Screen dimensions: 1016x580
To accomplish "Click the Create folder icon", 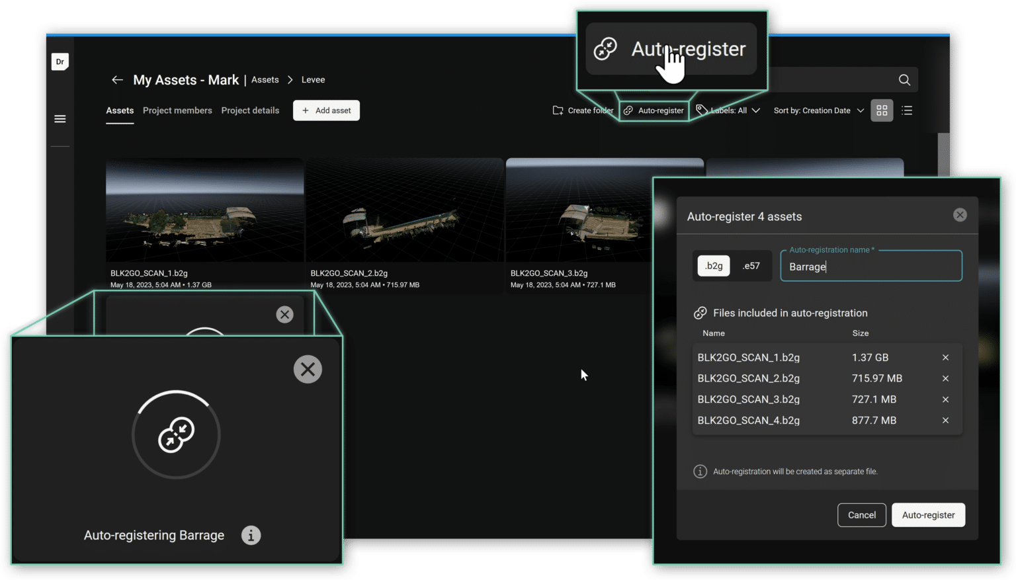I will (558, 110).
